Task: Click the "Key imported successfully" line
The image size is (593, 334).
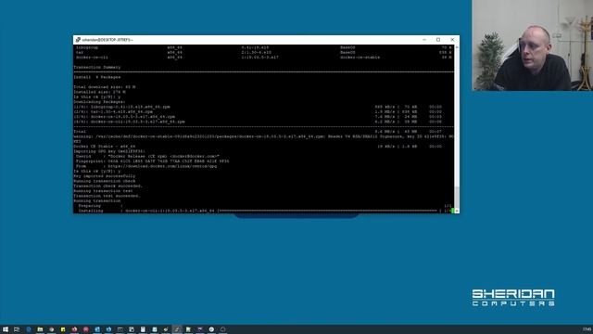Action: 105,176
